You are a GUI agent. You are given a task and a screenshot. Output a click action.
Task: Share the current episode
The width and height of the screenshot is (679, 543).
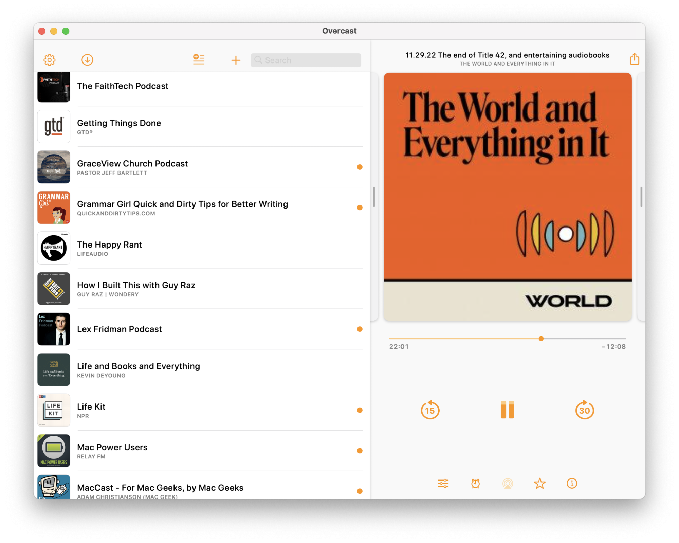634,59
